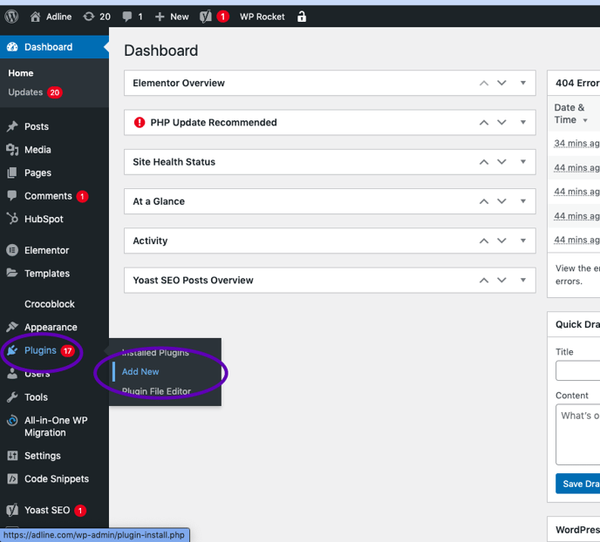The image size is (600, 542).
Task: Open Plugin File Editor submenu item
Action: pyautogui.click(x=156, y=391)
